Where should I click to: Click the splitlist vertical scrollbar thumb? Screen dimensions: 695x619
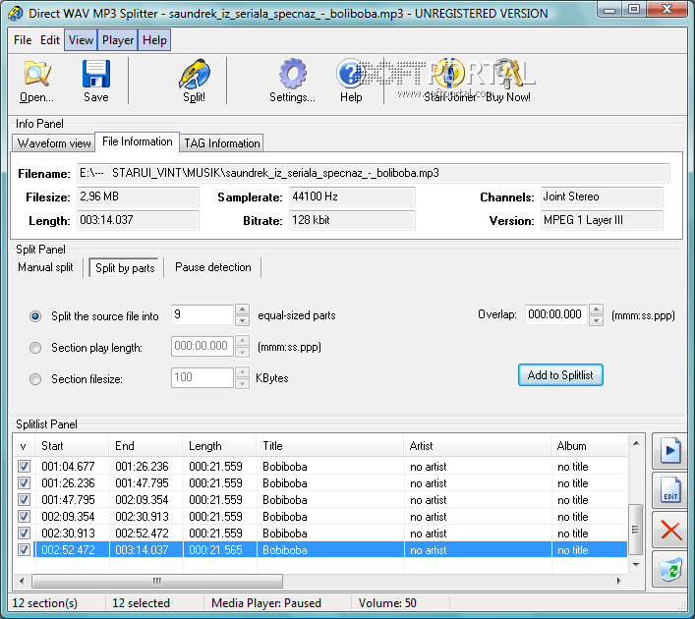(x=636, y=529)
